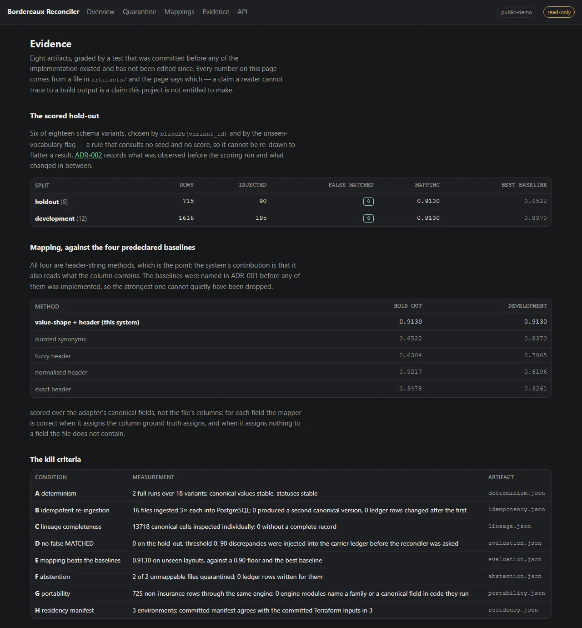Click the exact header method label
Image resolution: width=582 pixels, height=628 pixels.
coord(53,389)
